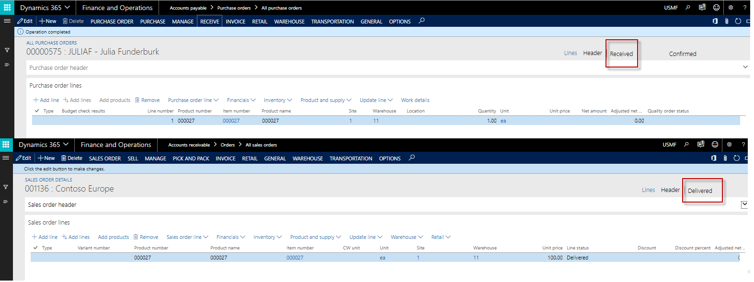Image resolution: width=754 pixels, height=282 pixels.
Task: Show list pane in purchase order sidebar
Action: 7,65
